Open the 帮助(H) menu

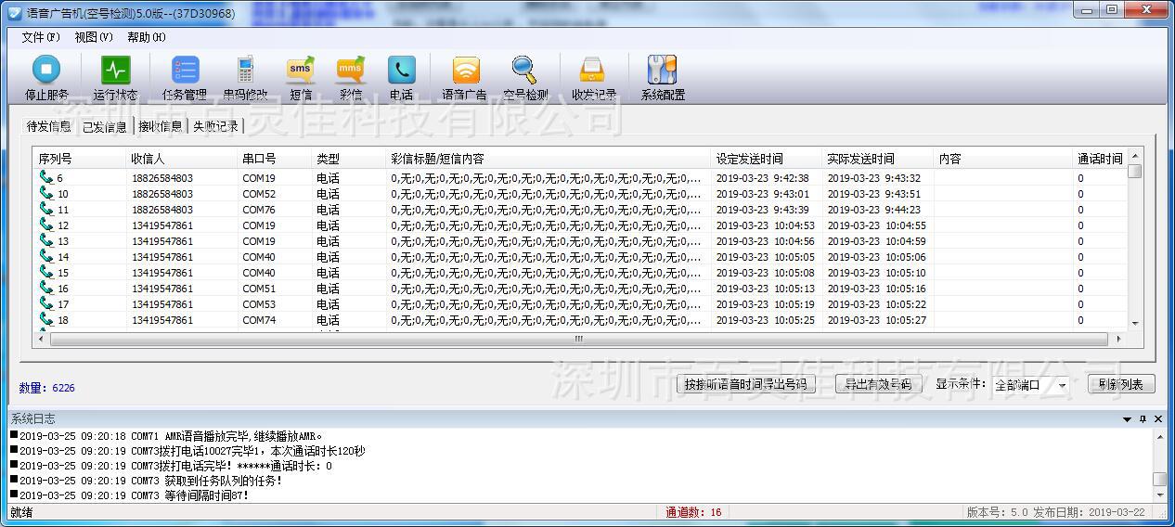point(146,37)
